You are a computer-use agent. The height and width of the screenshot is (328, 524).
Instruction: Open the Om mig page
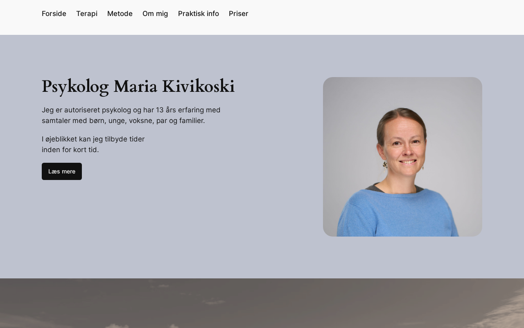155,14
